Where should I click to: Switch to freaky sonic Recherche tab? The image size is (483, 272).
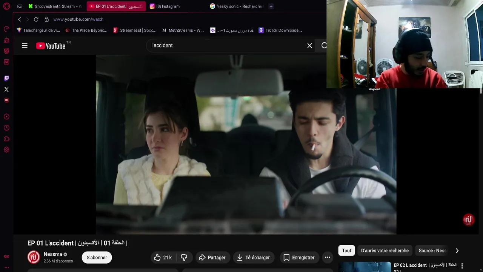click(236, 6)
